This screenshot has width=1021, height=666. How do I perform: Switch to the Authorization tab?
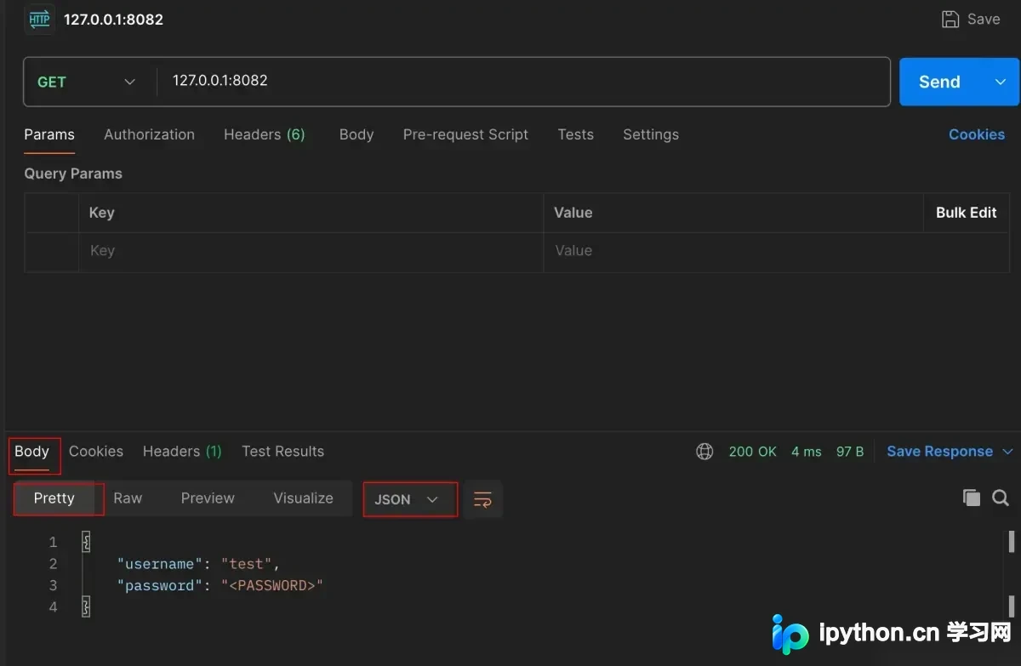(149, 134)
